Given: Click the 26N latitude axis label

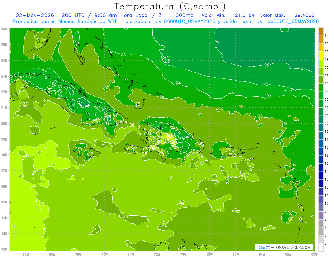Looking at the screenshot, I should tap(4, 29).
